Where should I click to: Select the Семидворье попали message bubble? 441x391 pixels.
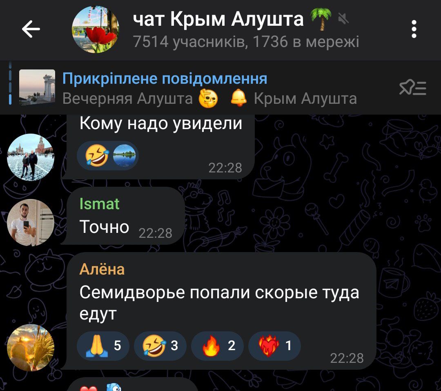221,311
